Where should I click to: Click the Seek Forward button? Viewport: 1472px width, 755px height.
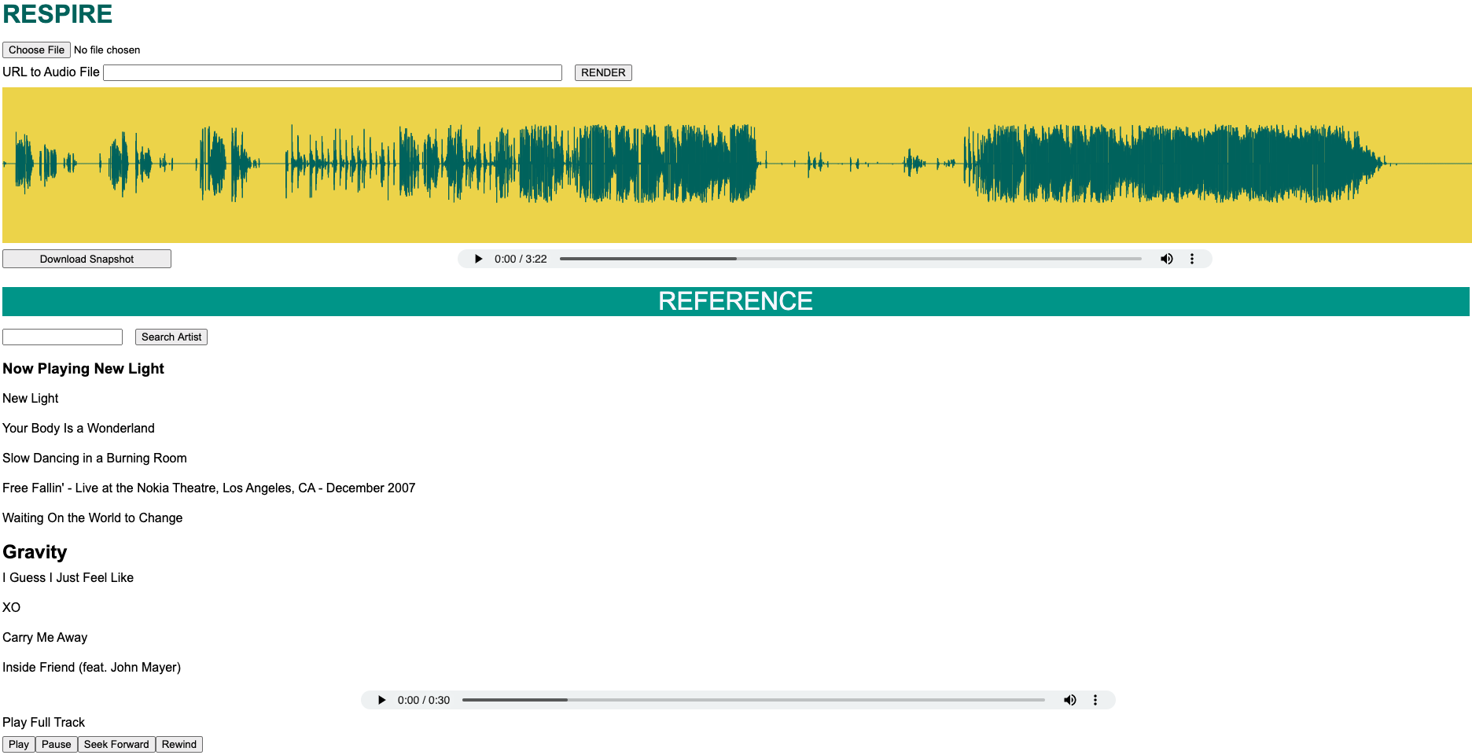coord(116,744)
